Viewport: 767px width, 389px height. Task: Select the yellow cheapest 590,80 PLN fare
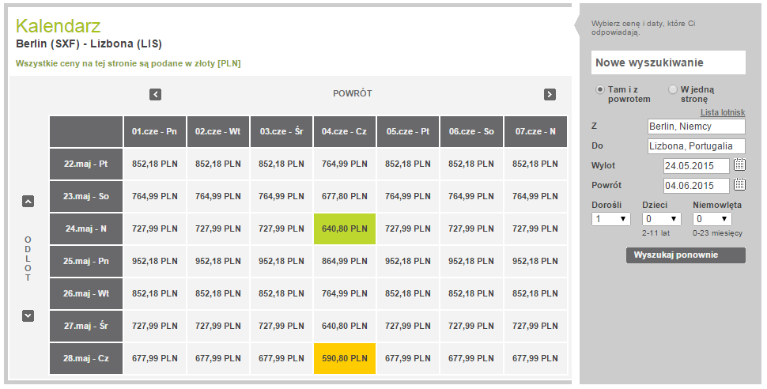pos(345,358)
